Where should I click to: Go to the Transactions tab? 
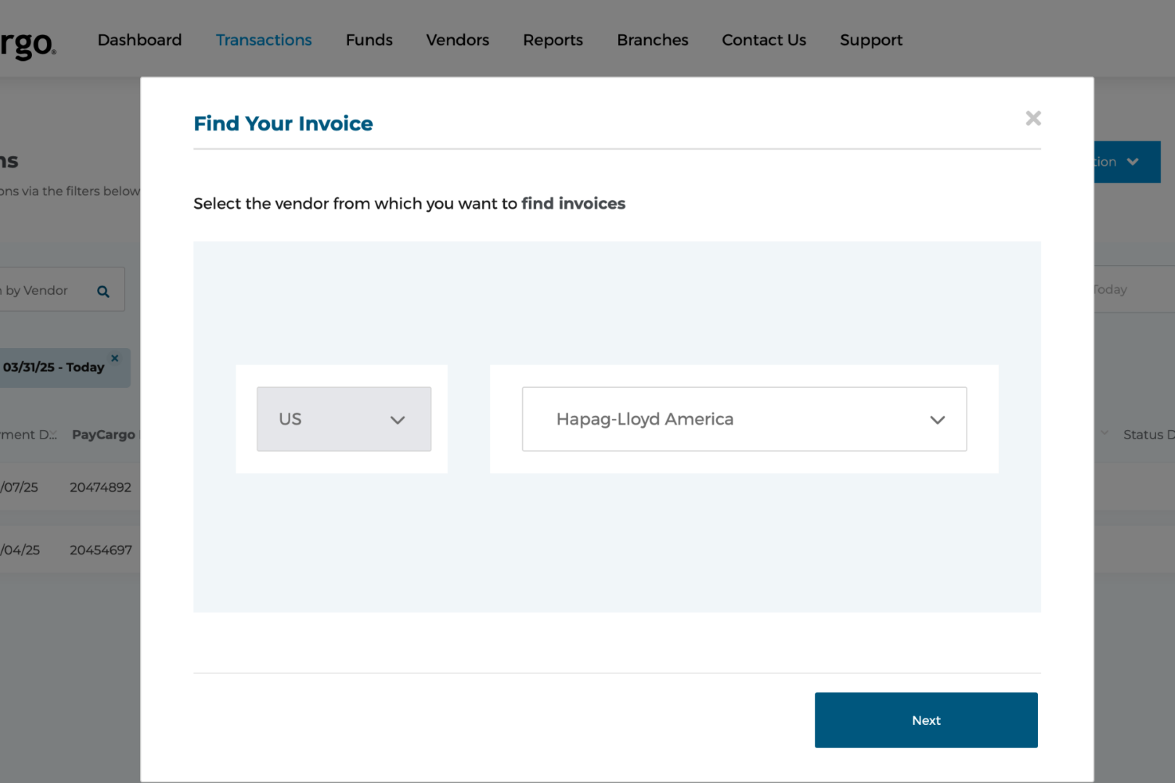click(x=264, y=40)
